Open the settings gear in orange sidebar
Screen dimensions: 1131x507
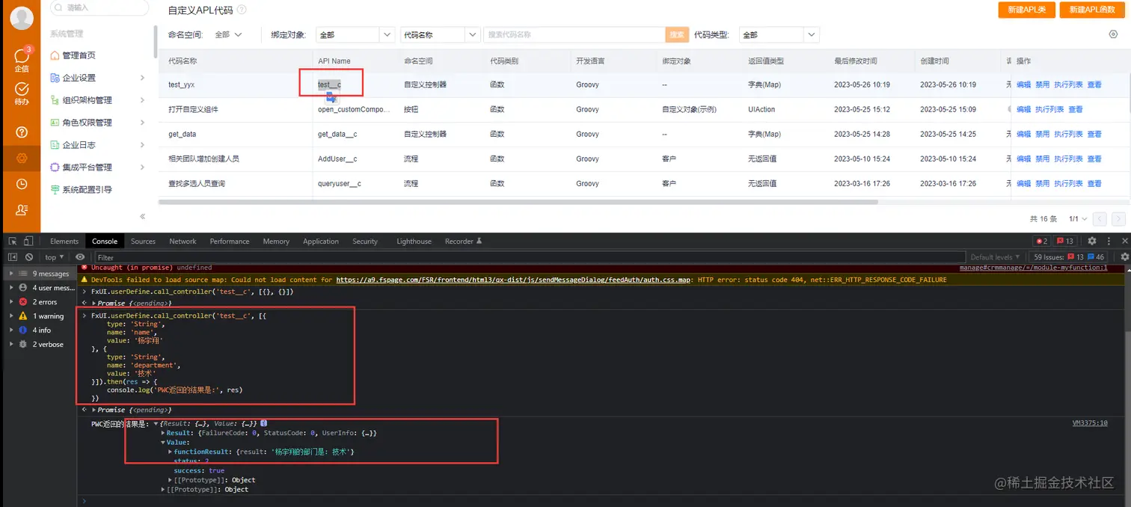tap(22, 158)
